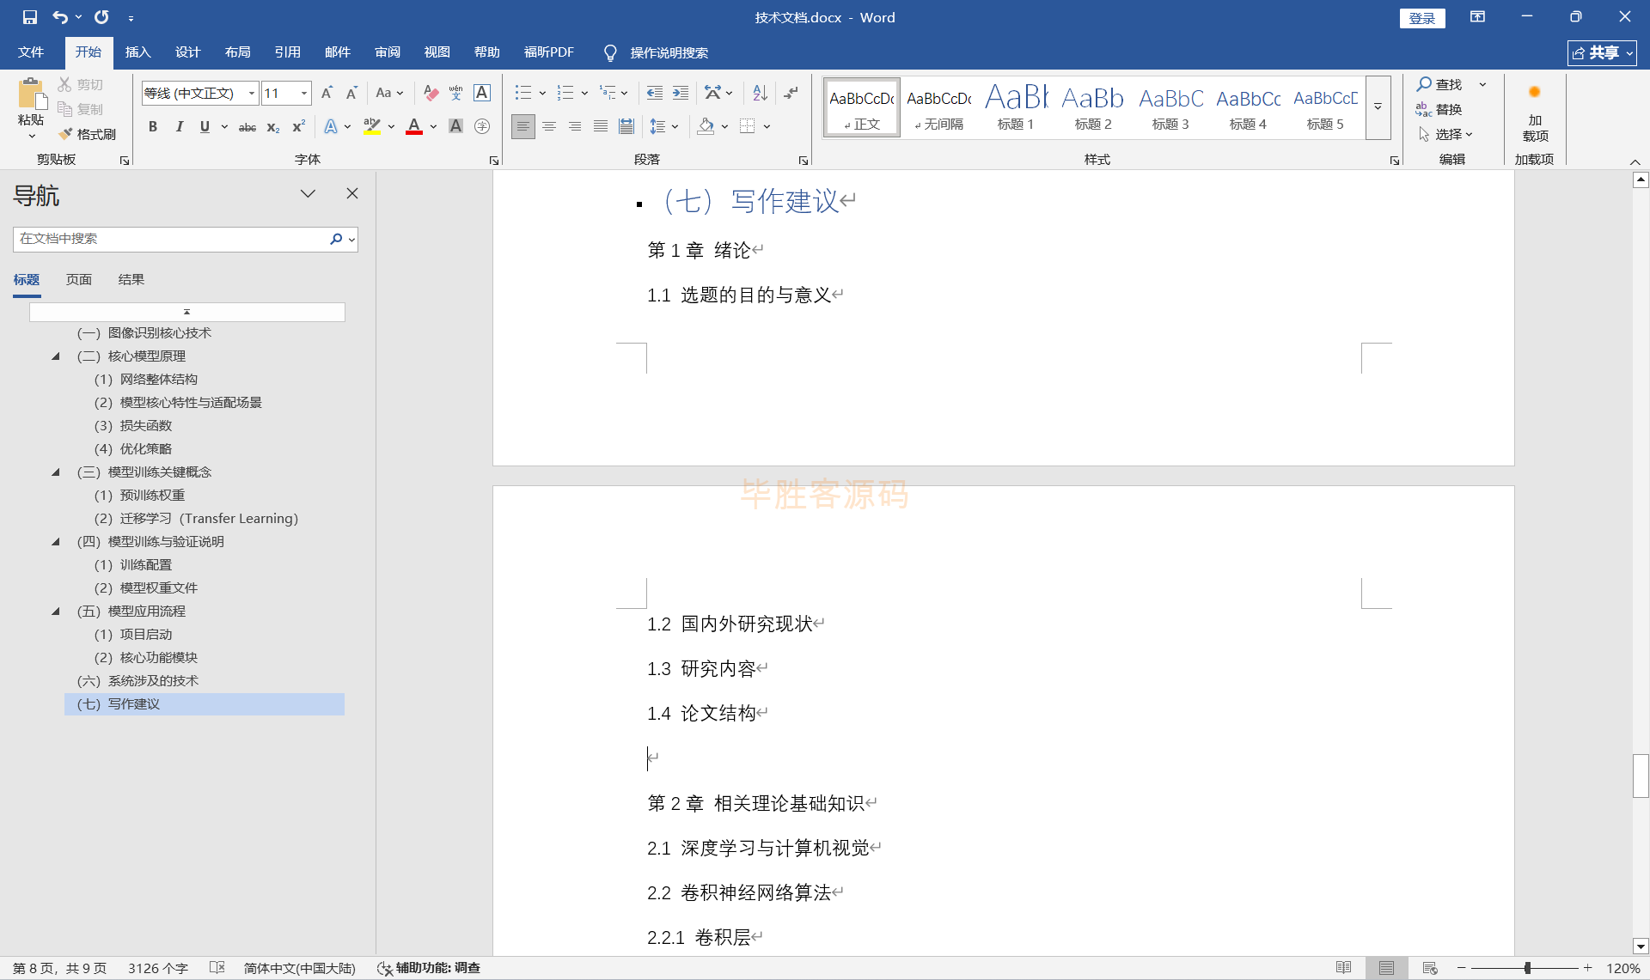Image resolution: width=1650 pixels, height=980 pixels.
Task: Click the Save icon in title bar
Action: pyautogui.click(x=30, y=17)
